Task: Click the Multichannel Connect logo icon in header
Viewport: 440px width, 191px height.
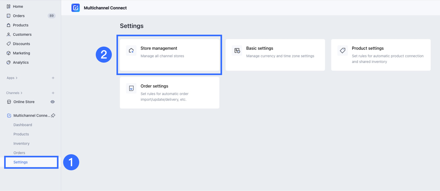Action: tap(76, 8)
